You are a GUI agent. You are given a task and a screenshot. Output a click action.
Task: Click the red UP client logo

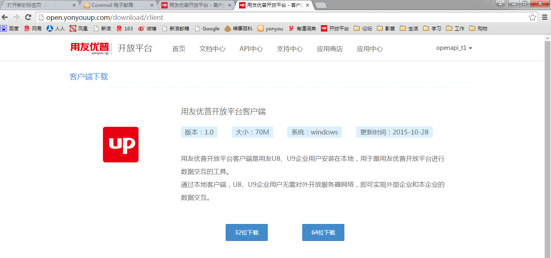(121, 145)
